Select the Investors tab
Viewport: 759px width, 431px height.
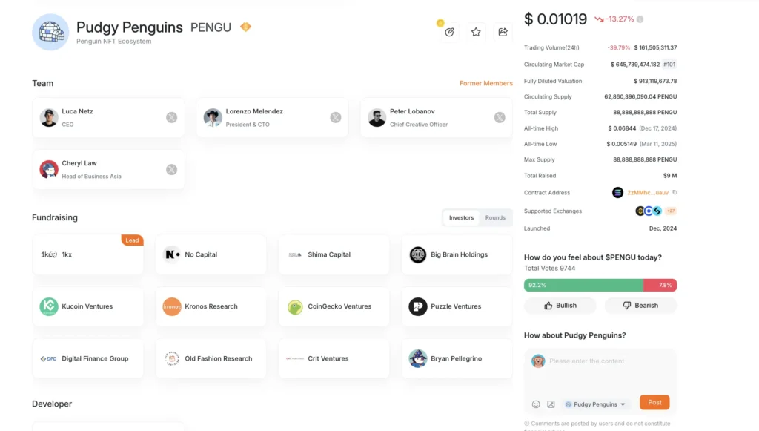(x=461, y=218)
